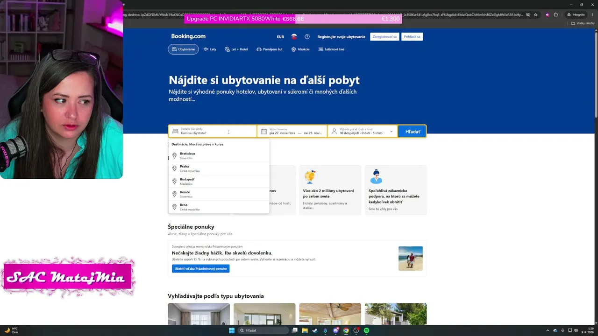
Task: Click the Windows taskbar search box
Action: [x=263, y=330]
